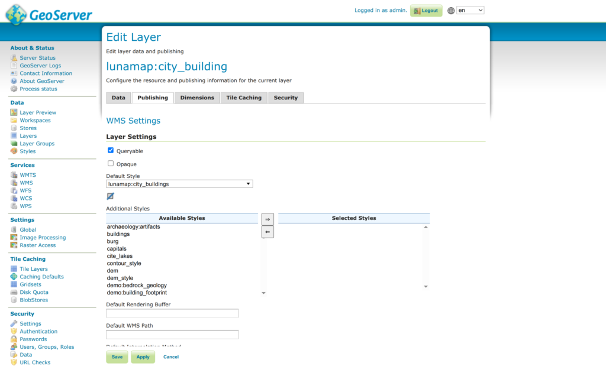Add selected style with right arrow button

267,219
